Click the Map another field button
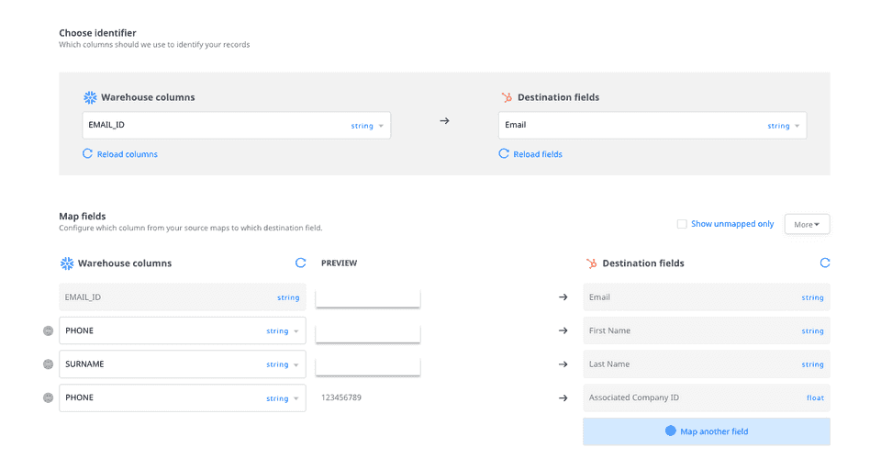This screenshot has height=470, width=881. 706,431
